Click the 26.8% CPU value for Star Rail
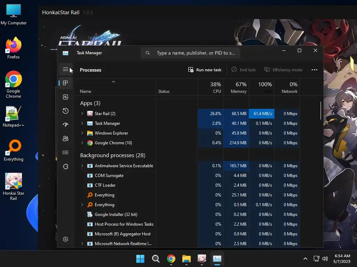 (211, 114)
